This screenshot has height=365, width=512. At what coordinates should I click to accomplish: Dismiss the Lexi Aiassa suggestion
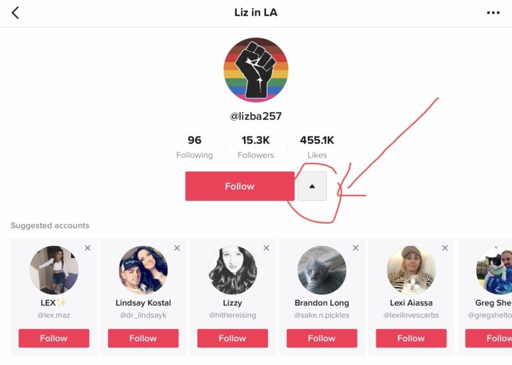point(445,248)
